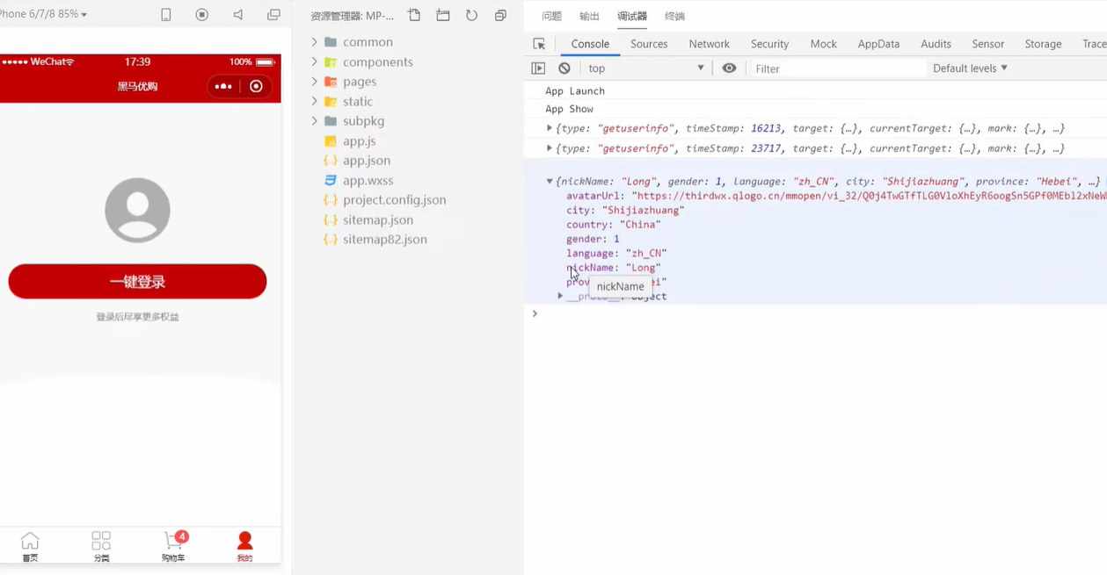The width and height of the screenshot is (1107, 575).
Task: Switch to the 问题 problems panel tab
Action: coord(551,16)
